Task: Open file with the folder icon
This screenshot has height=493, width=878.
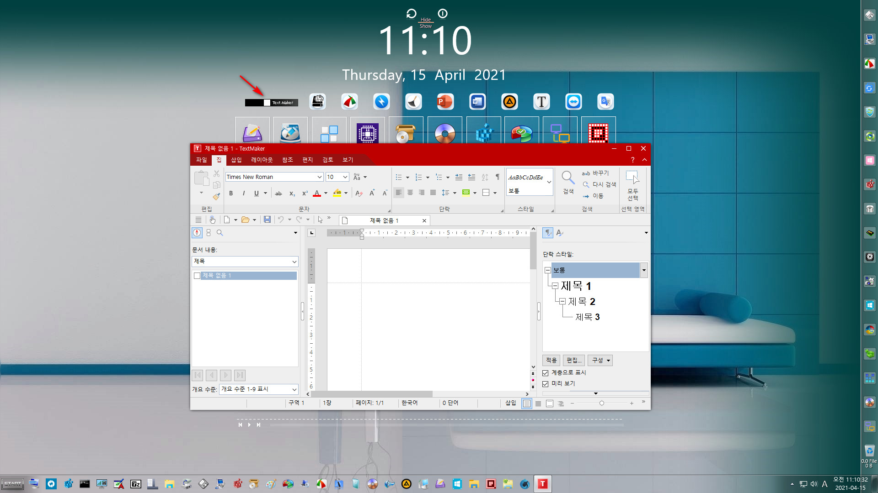Action: click(246, 220)
